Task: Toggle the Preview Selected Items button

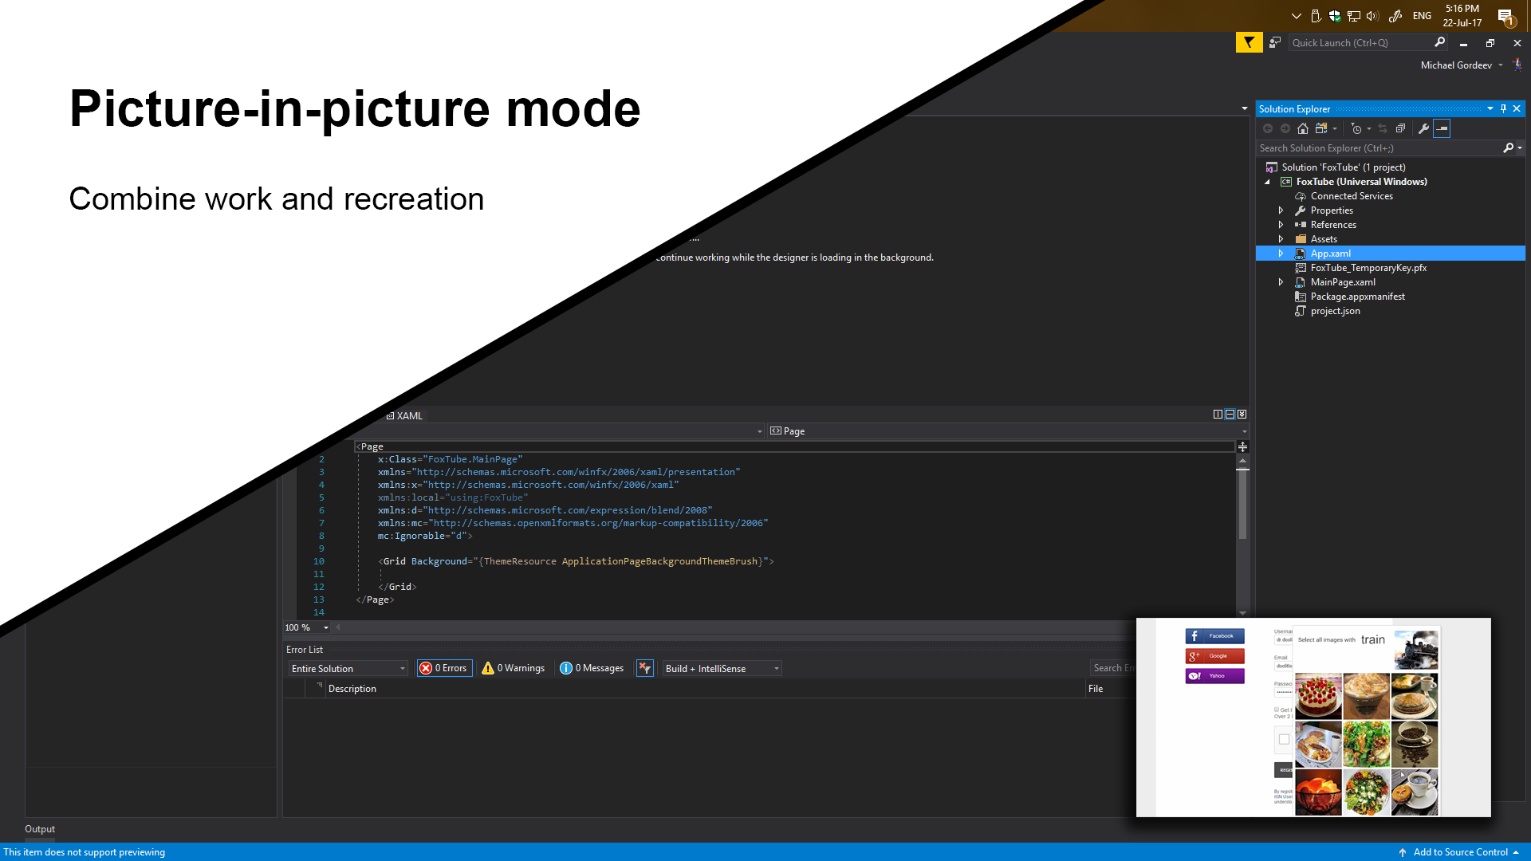Action: click(1442, 128)
